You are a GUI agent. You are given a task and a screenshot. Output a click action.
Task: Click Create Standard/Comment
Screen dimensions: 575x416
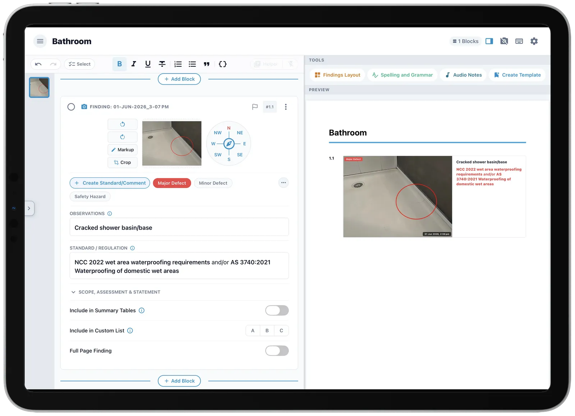coord(110,183)
